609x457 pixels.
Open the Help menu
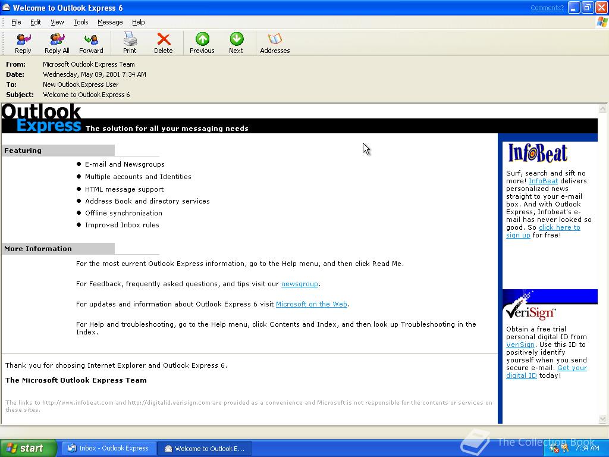(x=138, y=22)
